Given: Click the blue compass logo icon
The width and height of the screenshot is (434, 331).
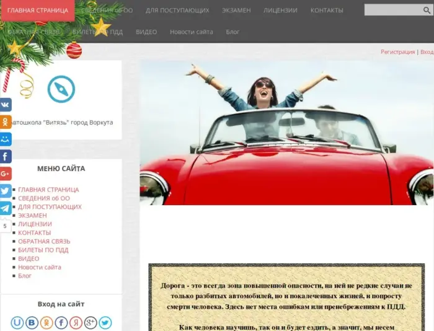Looking at the screenshot, I should pos(61,89).
